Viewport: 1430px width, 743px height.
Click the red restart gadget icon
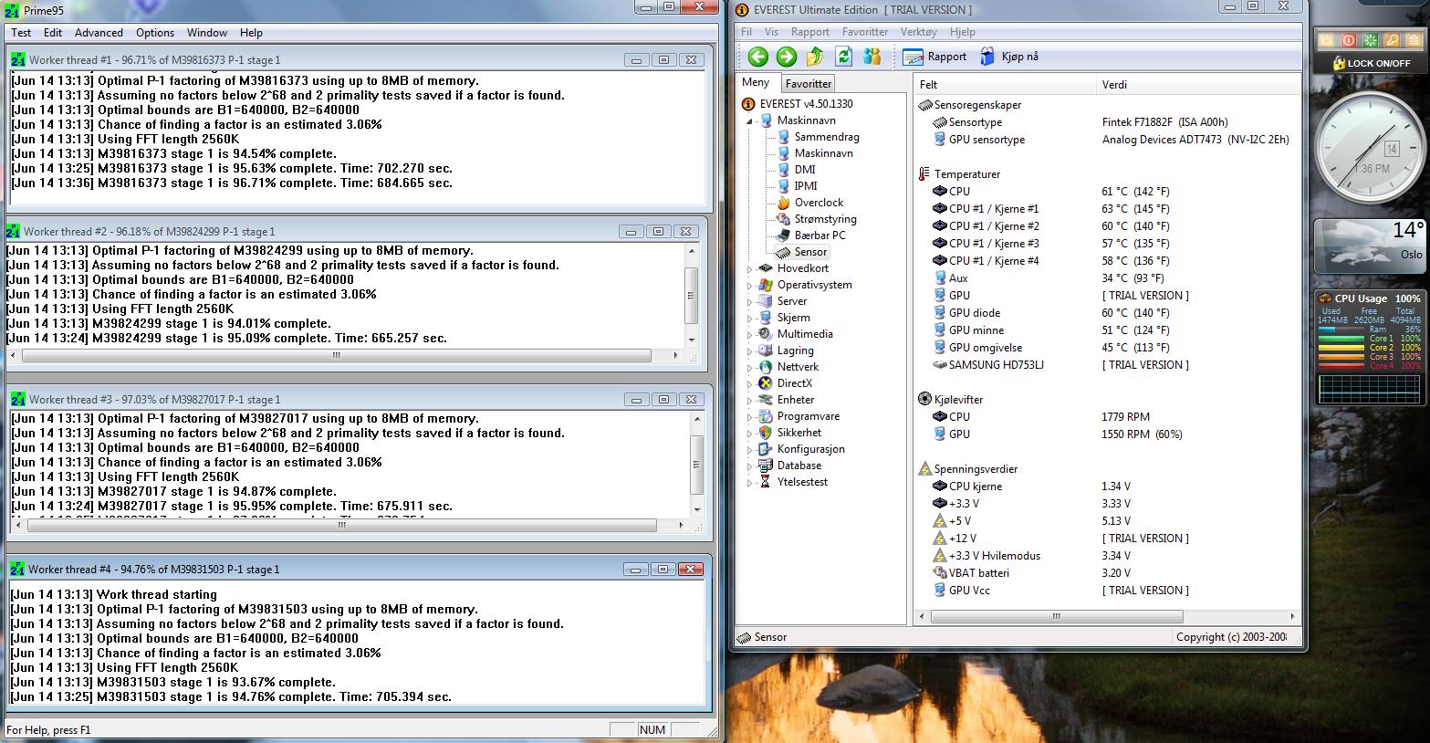pos(1348,40)
